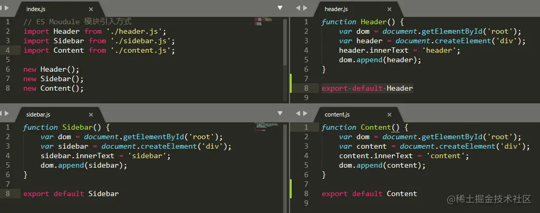Click 'export default Sidebar' line

point(71,193)
